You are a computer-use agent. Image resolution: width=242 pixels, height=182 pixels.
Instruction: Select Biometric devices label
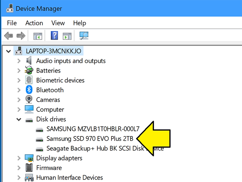[x=60, y=80]
